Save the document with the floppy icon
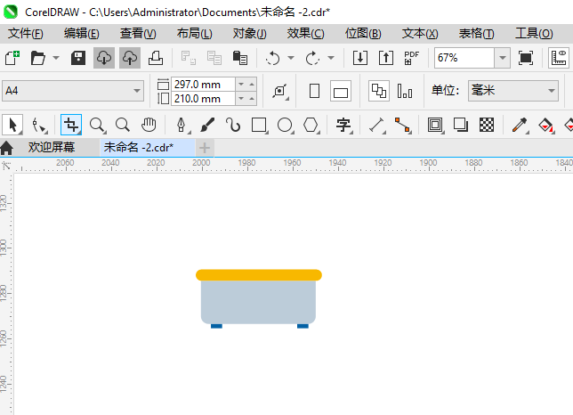The height and width of the screenshot is (415, 573). click(78, 58)
